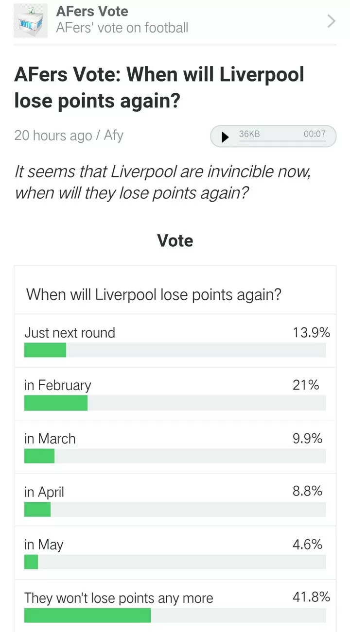Tap the poll question header text
The height and width of the screenshot is (632, 350).
coord(154,294)
